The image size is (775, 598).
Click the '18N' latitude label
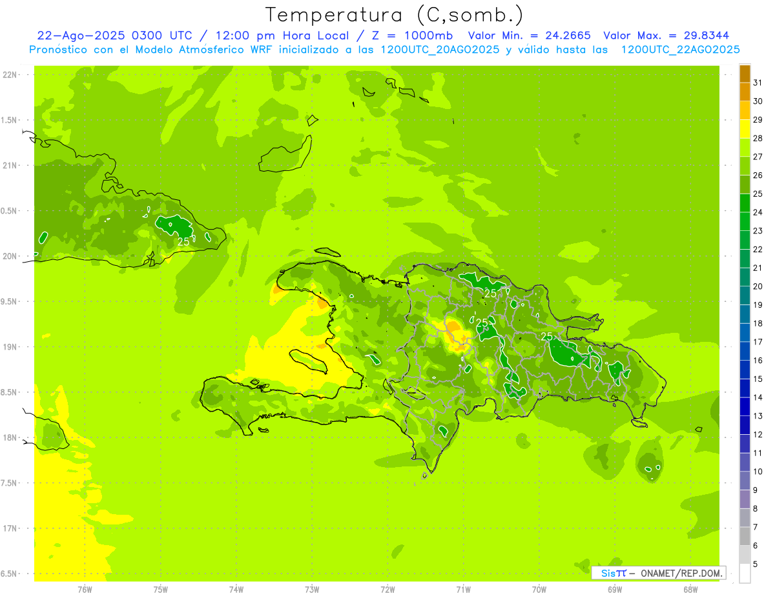click(x=10, y=437)
